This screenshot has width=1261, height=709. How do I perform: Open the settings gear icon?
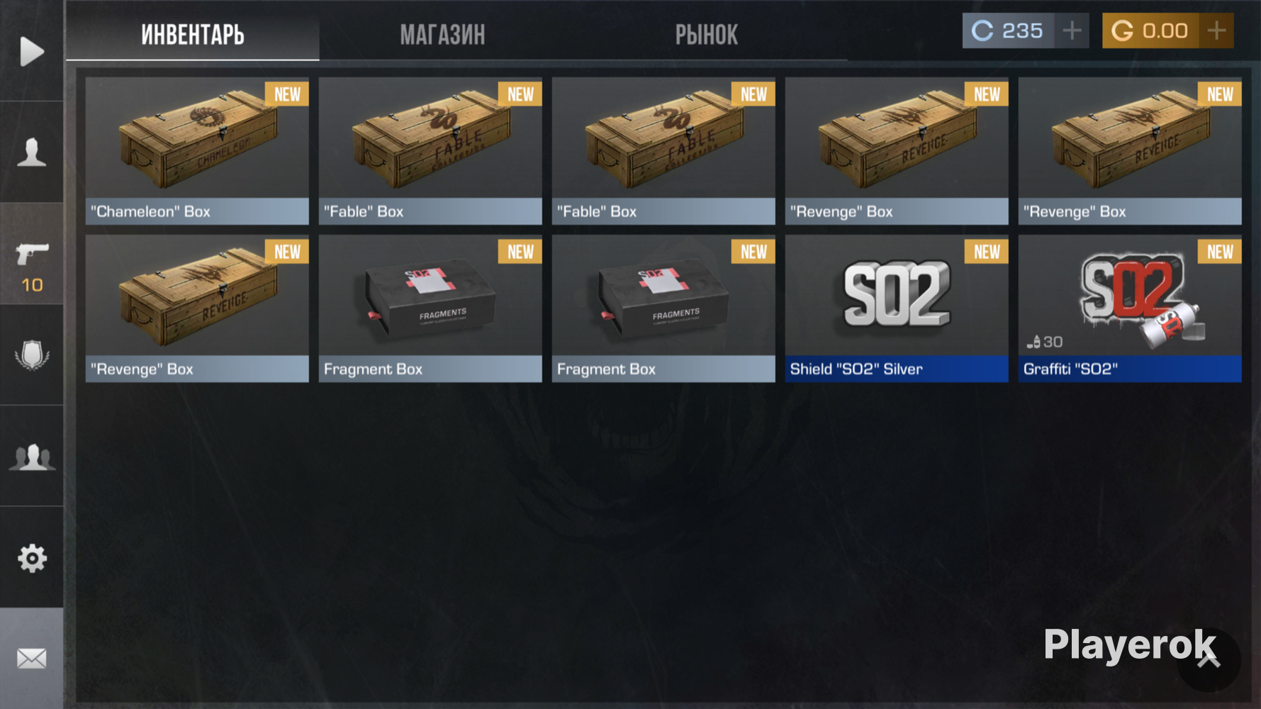32,559
